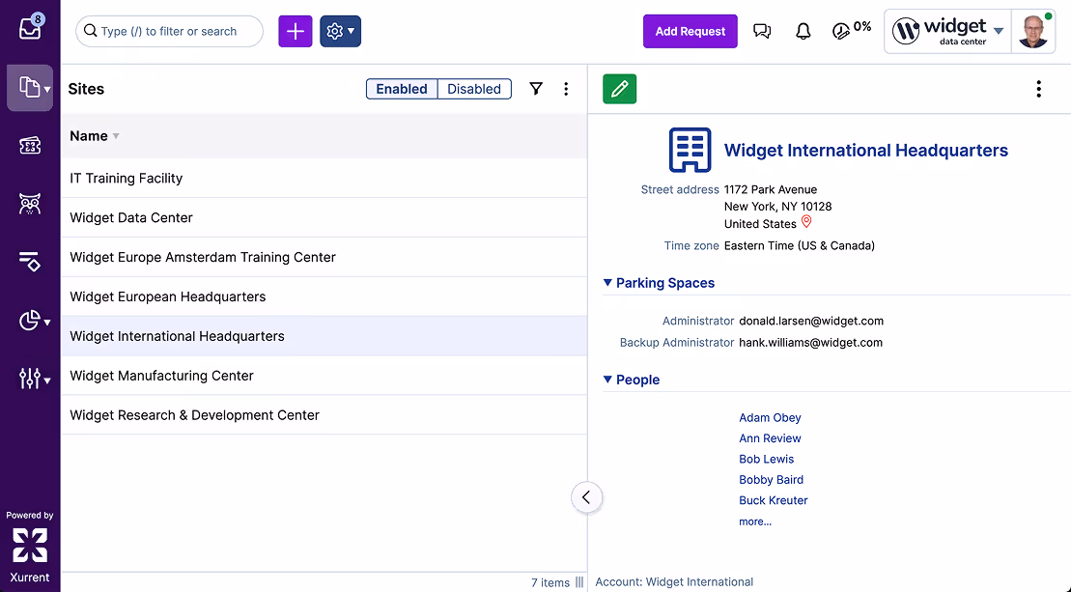Image resolution: width=1071 pixels, height=592 pixels.
Task: Open the gear settings dropdown
Action: click(340, 30)
